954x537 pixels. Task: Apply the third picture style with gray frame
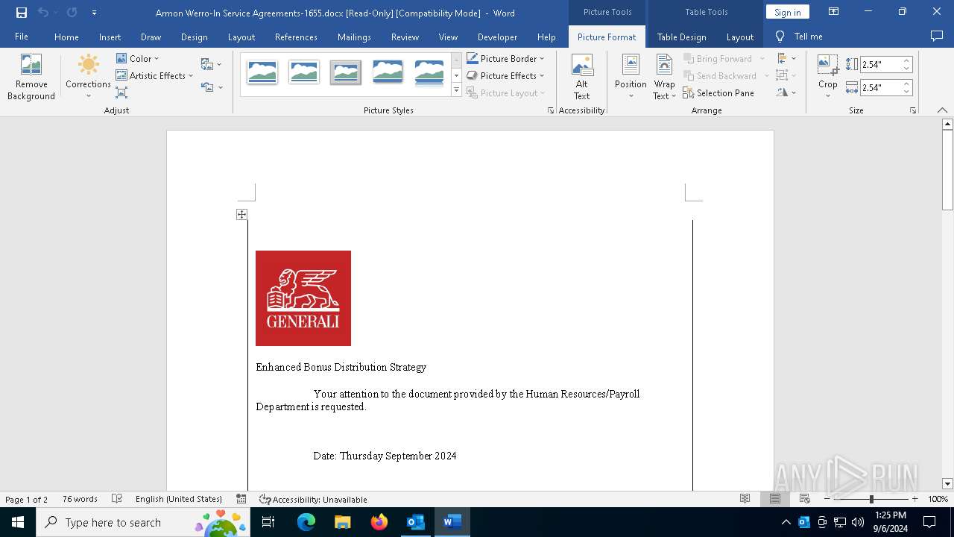pyautogui.click(x=346, y=72)
